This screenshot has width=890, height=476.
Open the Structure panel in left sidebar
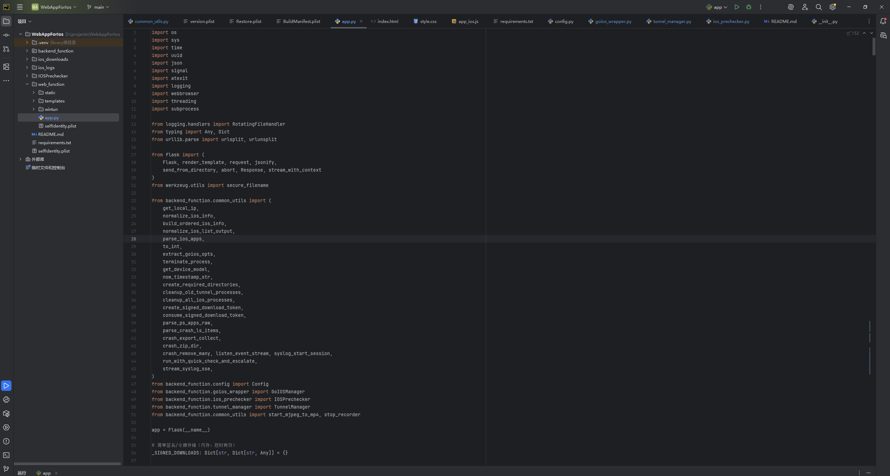(x=6, y=67)
